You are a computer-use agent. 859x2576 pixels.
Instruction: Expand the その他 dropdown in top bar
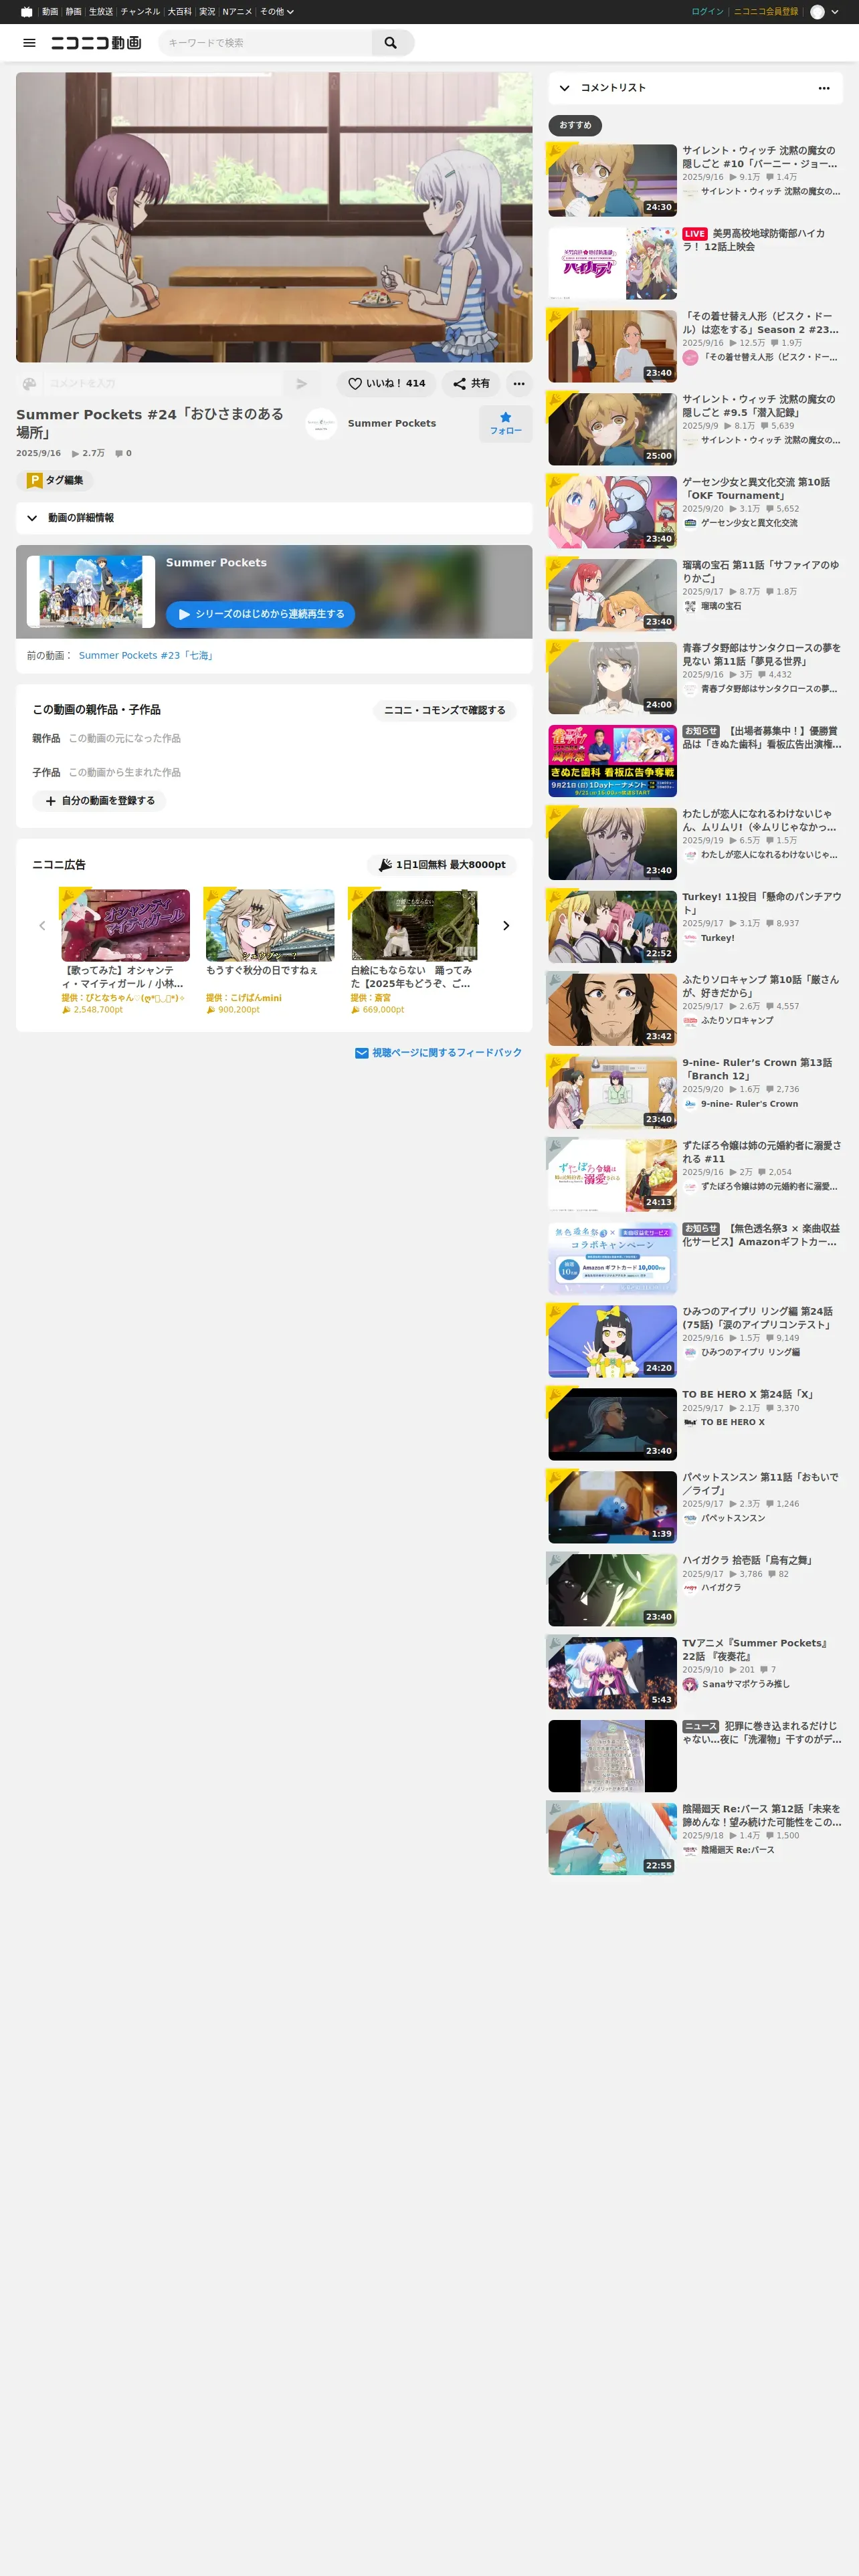tap(277, 12)
